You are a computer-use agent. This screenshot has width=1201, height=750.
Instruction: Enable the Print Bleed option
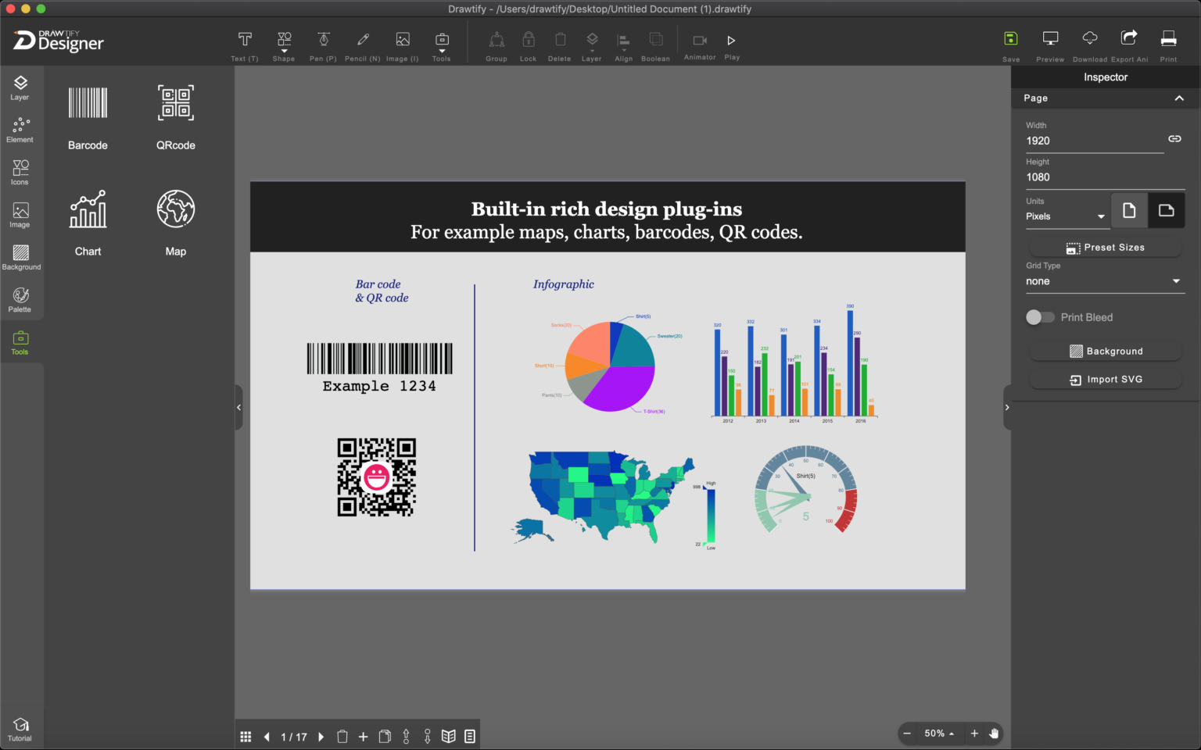[x=1040, y=317]
